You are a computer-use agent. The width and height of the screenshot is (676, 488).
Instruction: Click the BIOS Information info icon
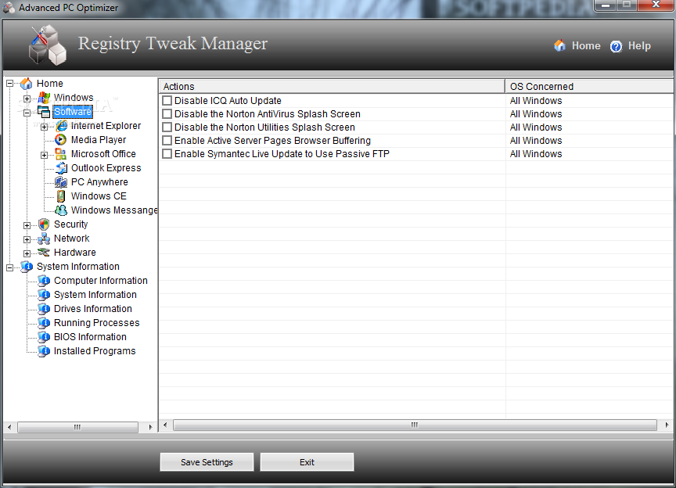[44, 337]
